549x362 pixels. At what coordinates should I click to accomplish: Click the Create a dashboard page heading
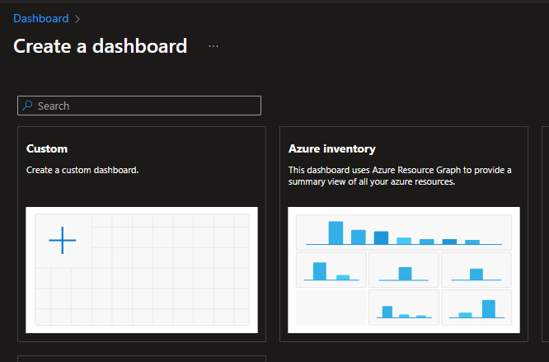pos(100,46)
